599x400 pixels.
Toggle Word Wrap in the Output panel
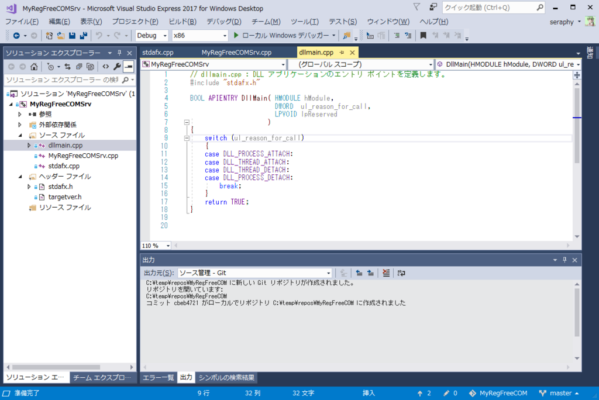401,273
